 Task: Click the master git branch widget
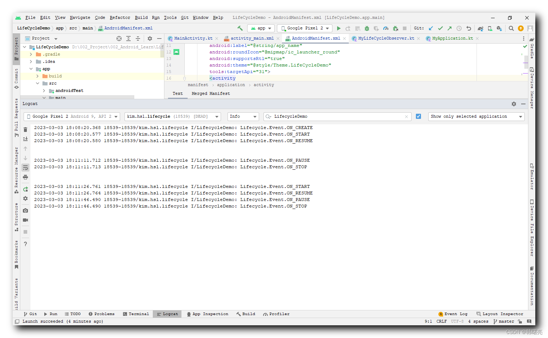pyautogui.click(x=504, y=321)
